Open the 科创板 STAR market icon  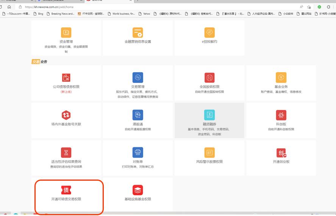[281, 115]
